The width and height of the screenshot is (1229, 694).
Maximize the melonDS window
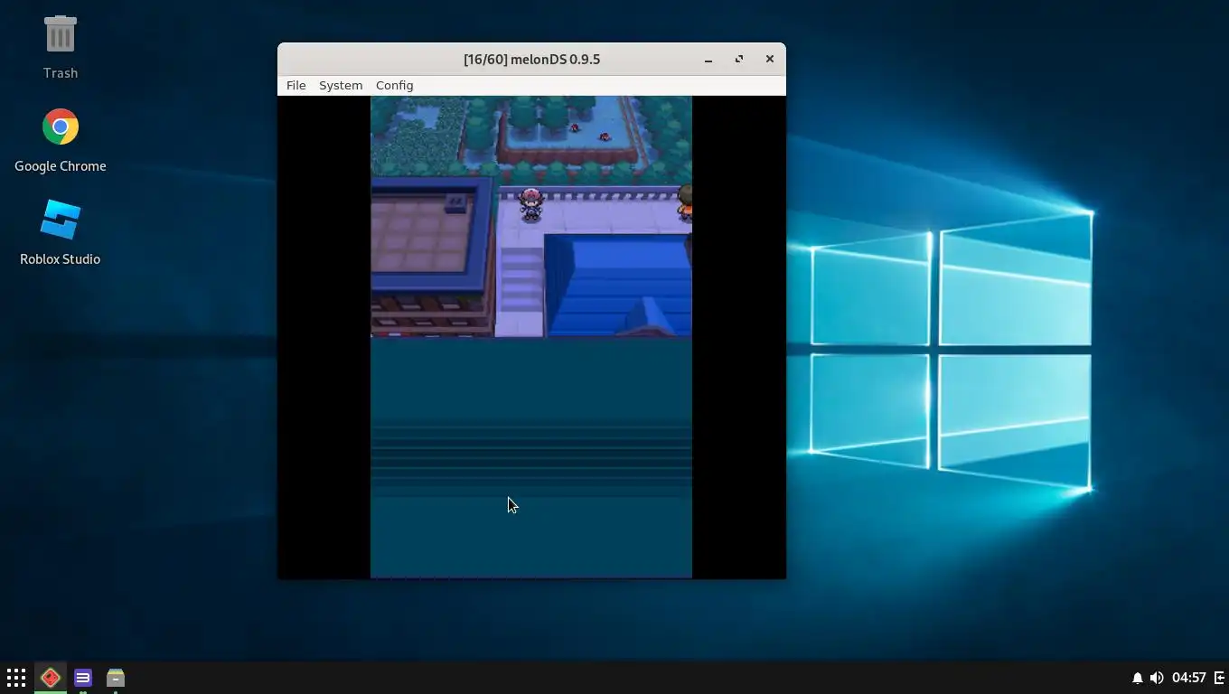[739, 60]
